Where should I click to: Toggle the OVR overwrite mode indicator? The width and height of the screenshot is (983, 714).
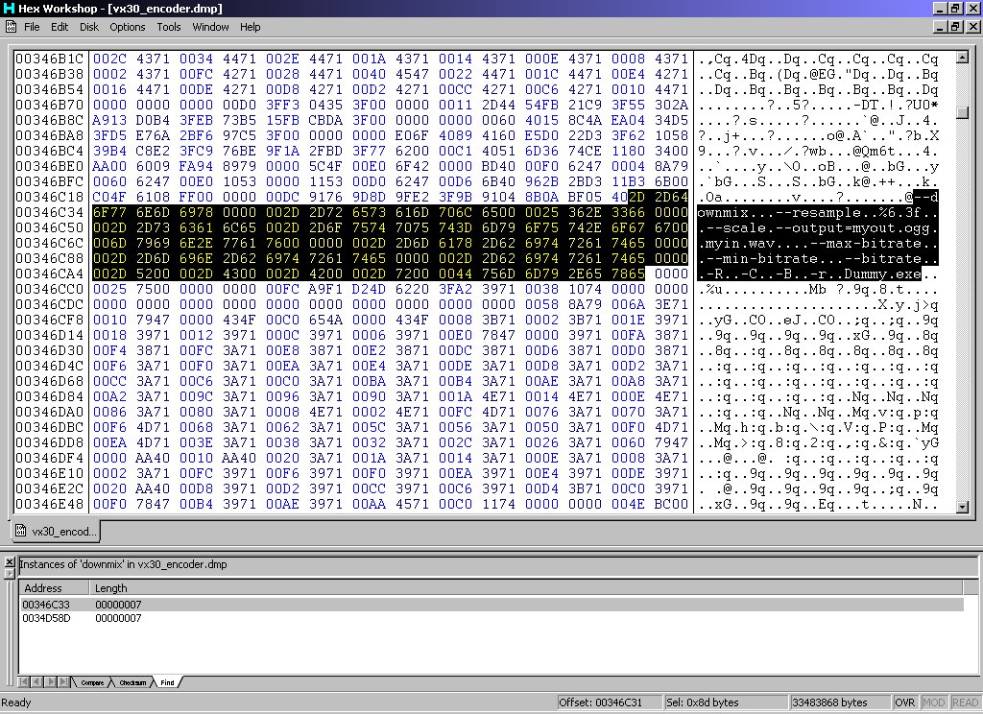[904, 702]
